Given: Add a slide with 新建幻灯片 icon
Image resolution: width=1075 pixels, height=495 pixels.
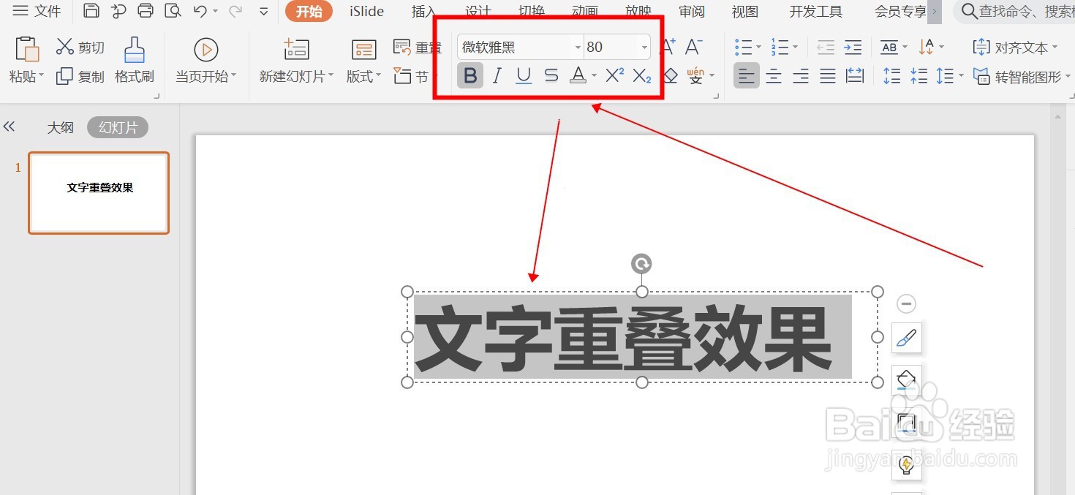Looking at the screenshot, I should (x=296, y=49).
